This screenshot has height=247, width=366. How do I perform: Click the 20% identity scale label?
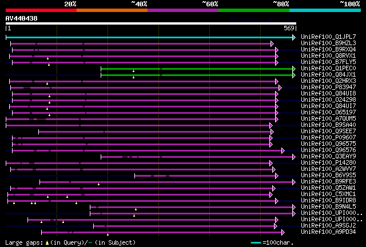pos(70,4)
